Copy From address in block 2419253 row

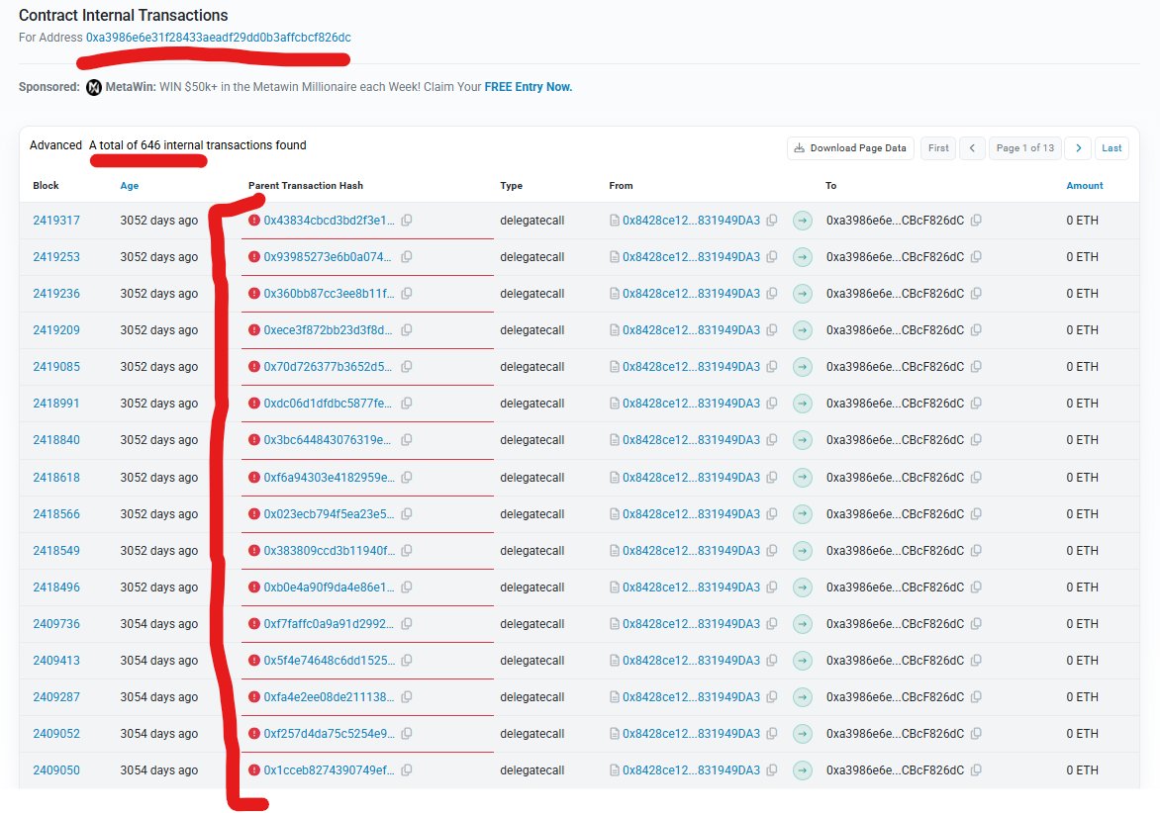(772, 257)
